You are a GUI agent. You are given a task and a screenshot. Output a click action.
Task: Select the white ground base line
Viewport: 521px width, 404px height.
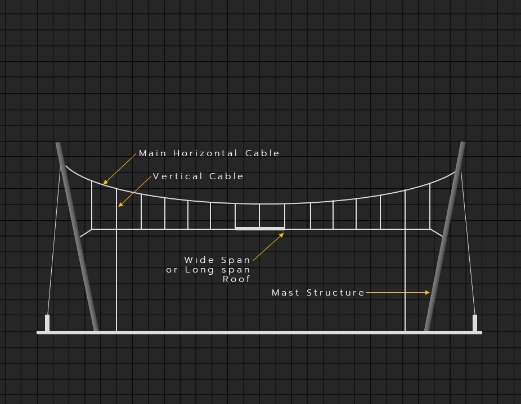(259, 333)
